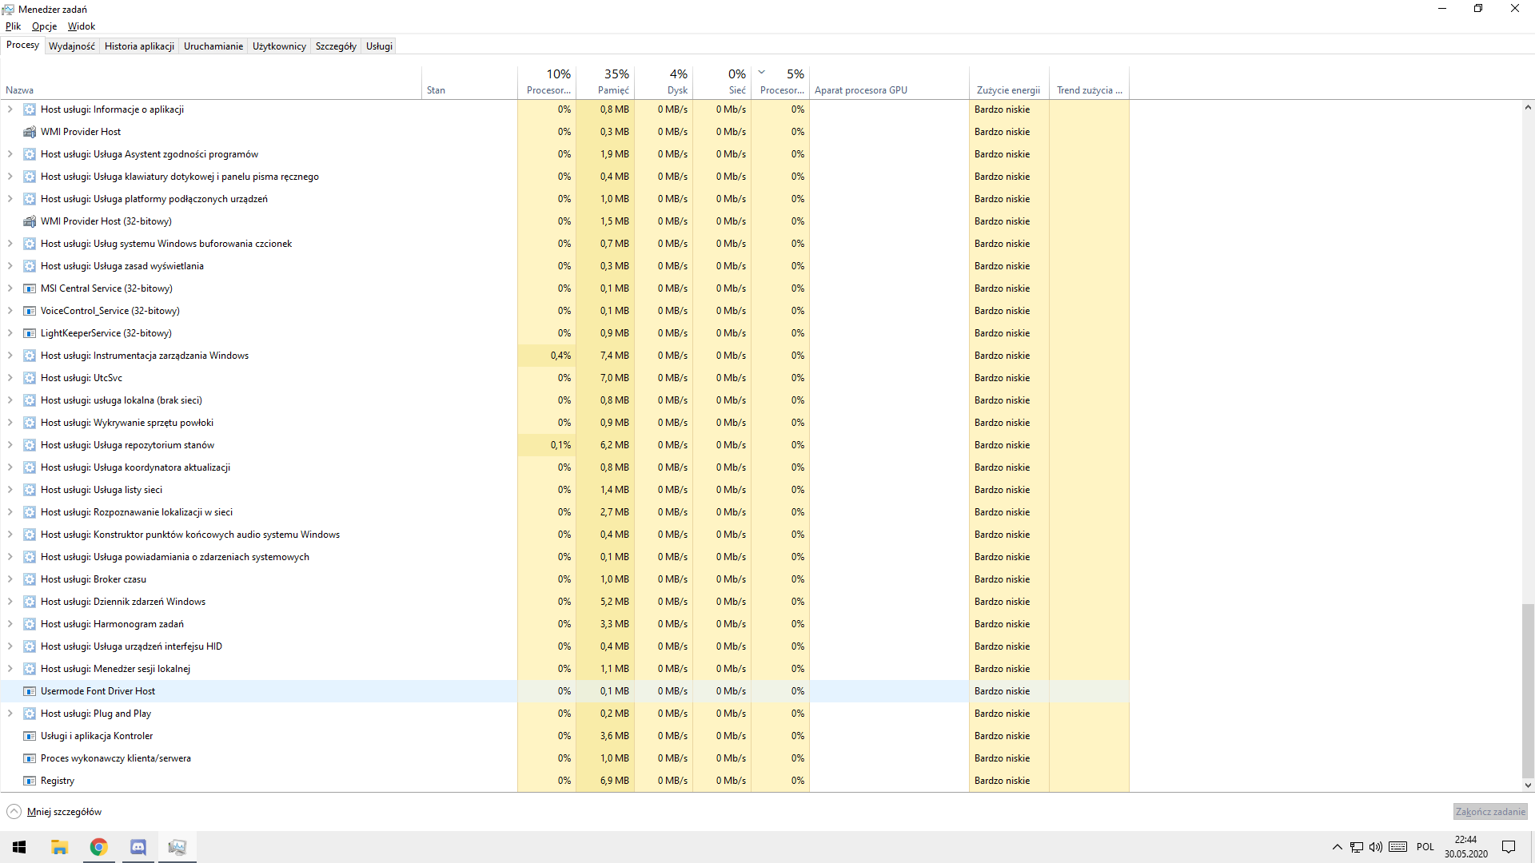
Task: Expand Host usługi: Usługa Asystent zgodności programów
Action: 10,154
